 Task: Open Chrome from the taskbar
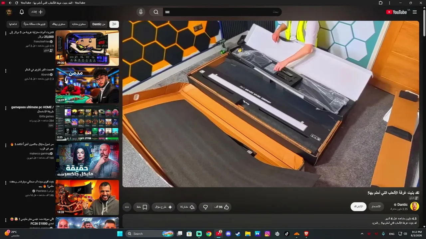tap(209, 234)
